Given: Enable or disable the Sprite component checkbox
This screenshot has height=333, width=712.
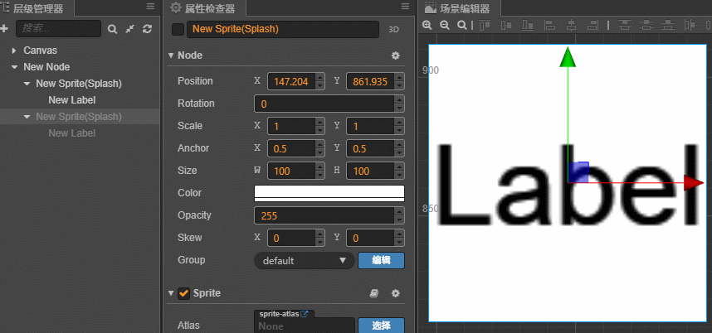Looking at the screenshot, I should pos(183,293).
